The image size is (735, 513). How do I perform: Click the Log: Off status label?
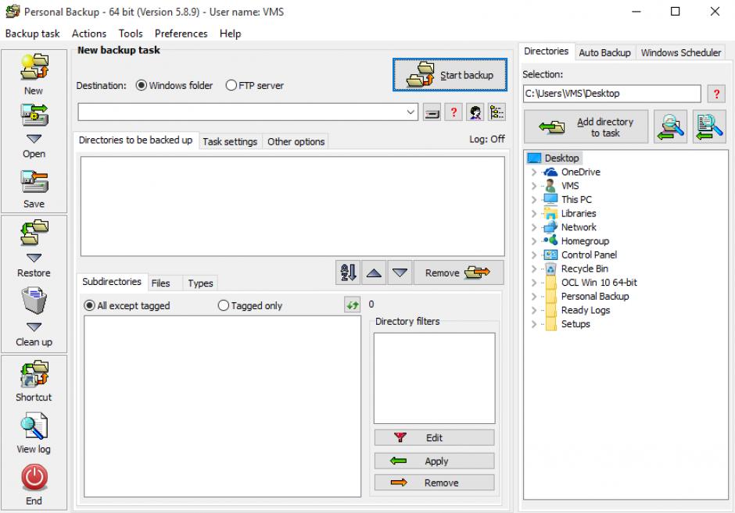(x=487, y=139)
